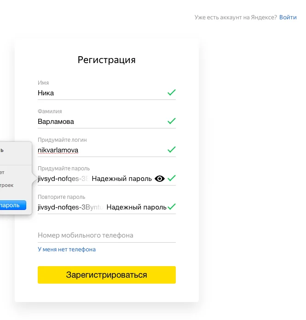Viewport: 306px width, 320px height.
Task: Click into the Повторите пароль field
Action: pyautogui.click(x=69, y=207)
